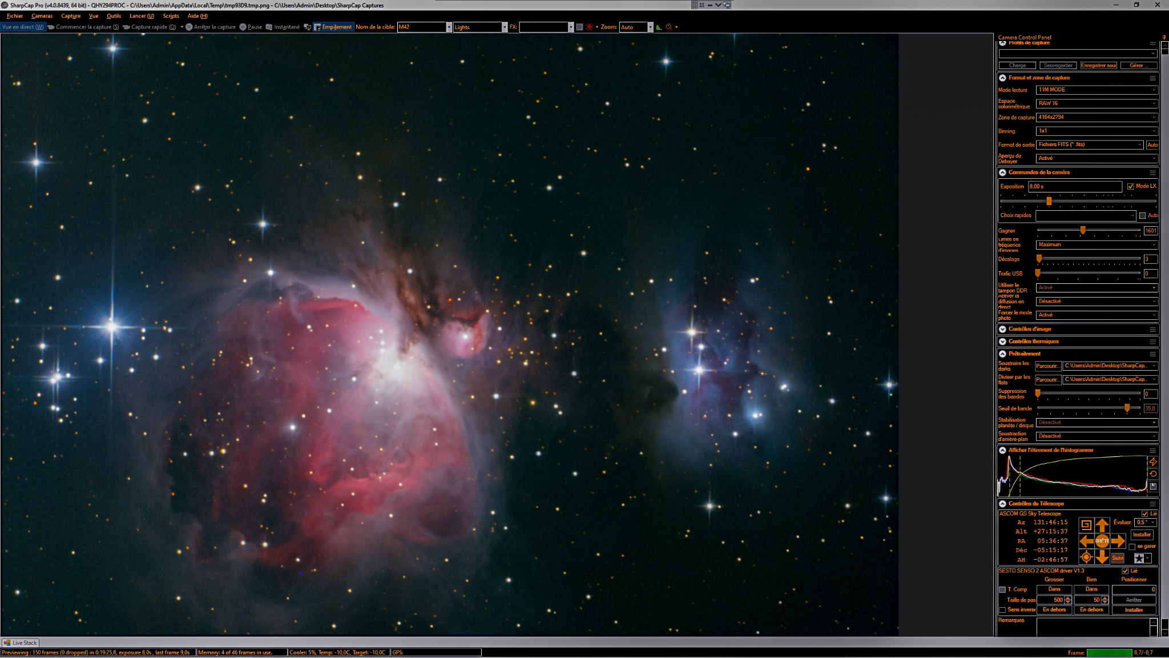Slew the telescope right with the right arrow
Image resolution: width=1169 pixels, height=658 pixels.
coord(1118,541)
